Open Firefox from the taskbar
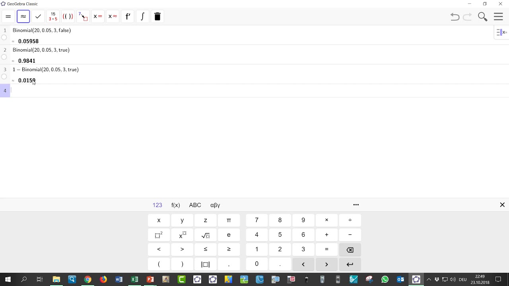Screen dimensions: 509x286 click(x=103, y=279)
